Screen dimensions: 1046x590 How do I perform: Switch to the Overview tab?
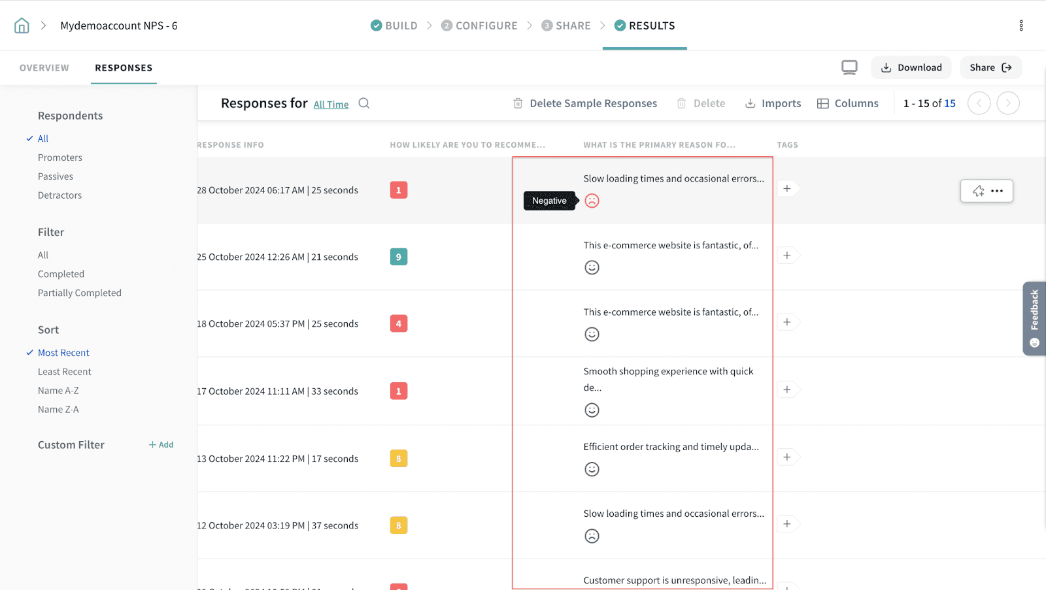coord(44,68)
